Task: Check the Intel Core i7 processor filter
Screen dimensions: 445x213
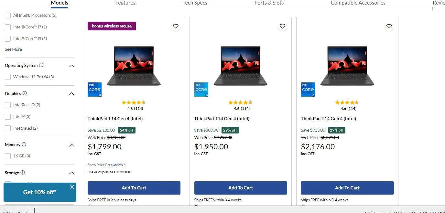Action: tap(8, 27)
